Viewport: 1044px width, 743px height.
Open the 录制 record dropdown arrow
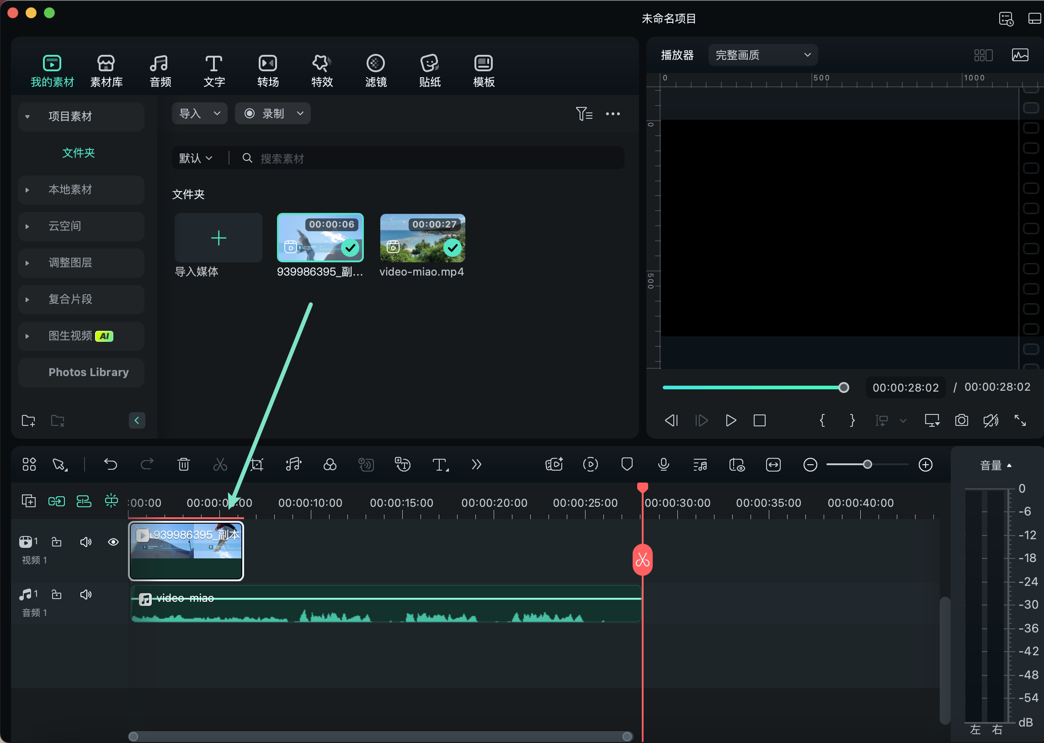pyautogui.click(x=300, y=113)
